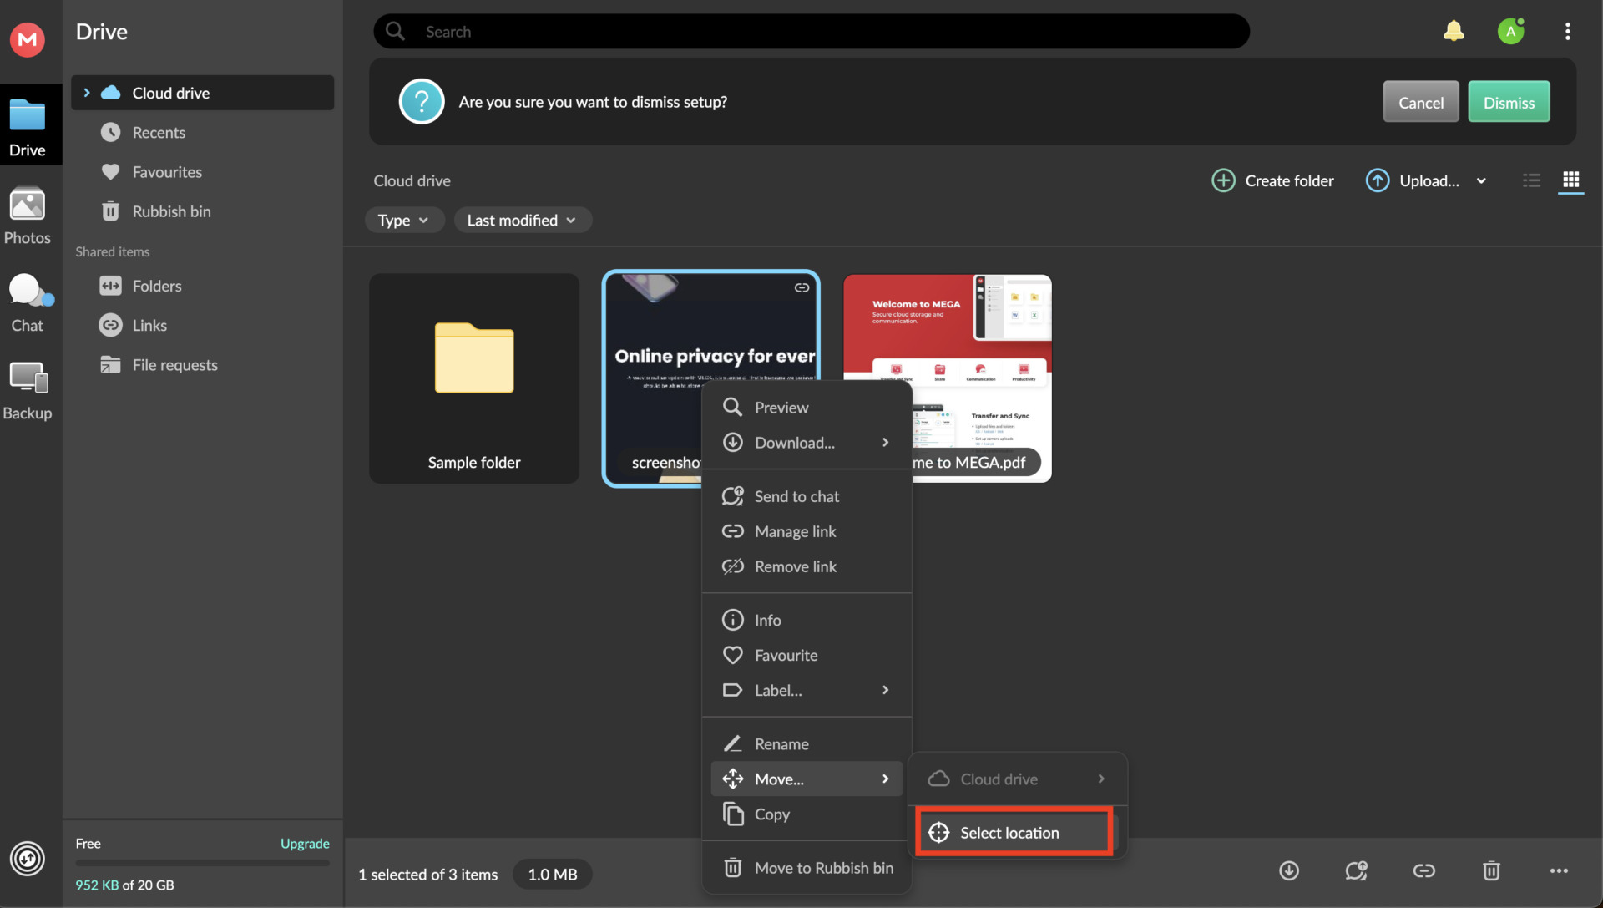Click the get link icon in bottom bar
This screenshot has height=908, width=1603.
tap(1423, 870)
